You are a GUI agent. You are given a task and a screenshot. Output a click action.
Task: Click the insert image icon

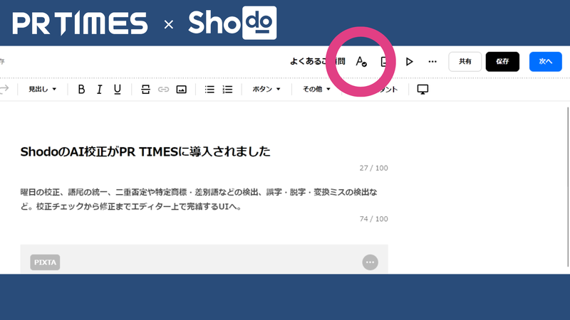(181, 90)
